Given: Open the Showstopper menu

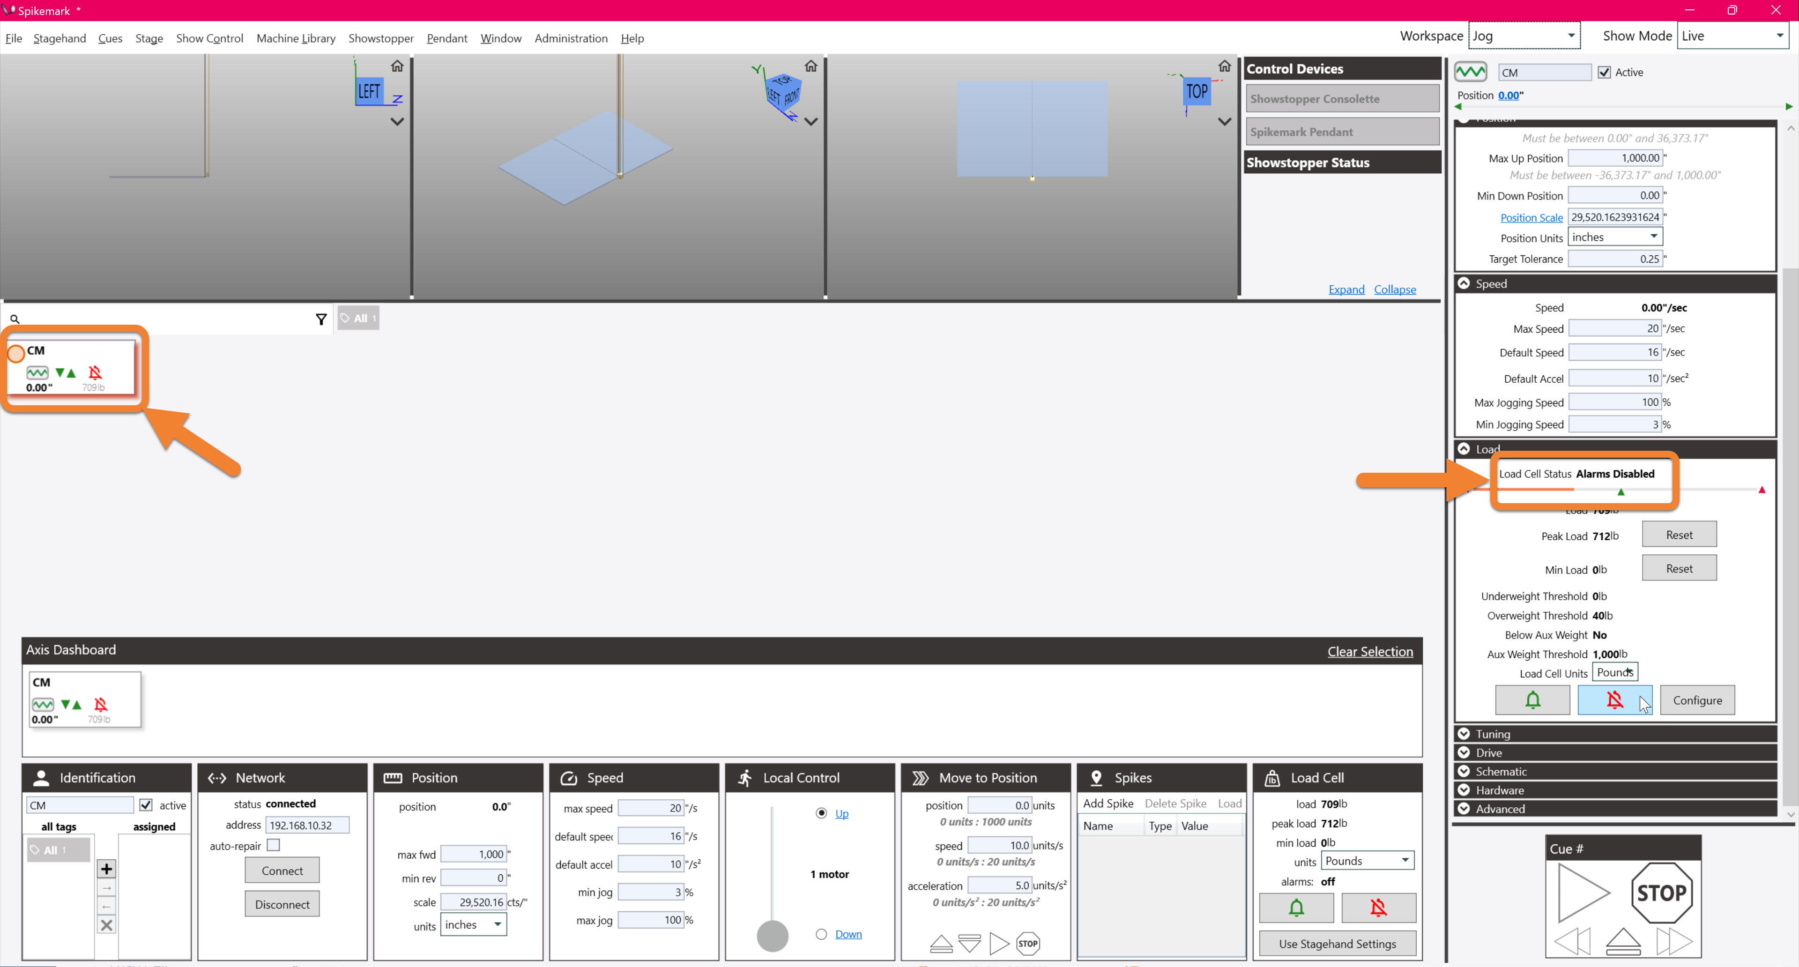Looking at the screenshot, I should (380, 38).
